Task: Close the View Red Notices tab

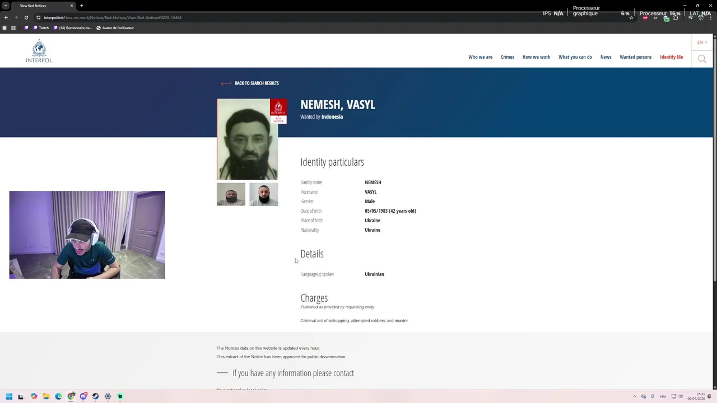Action: (x=71, y=6)
